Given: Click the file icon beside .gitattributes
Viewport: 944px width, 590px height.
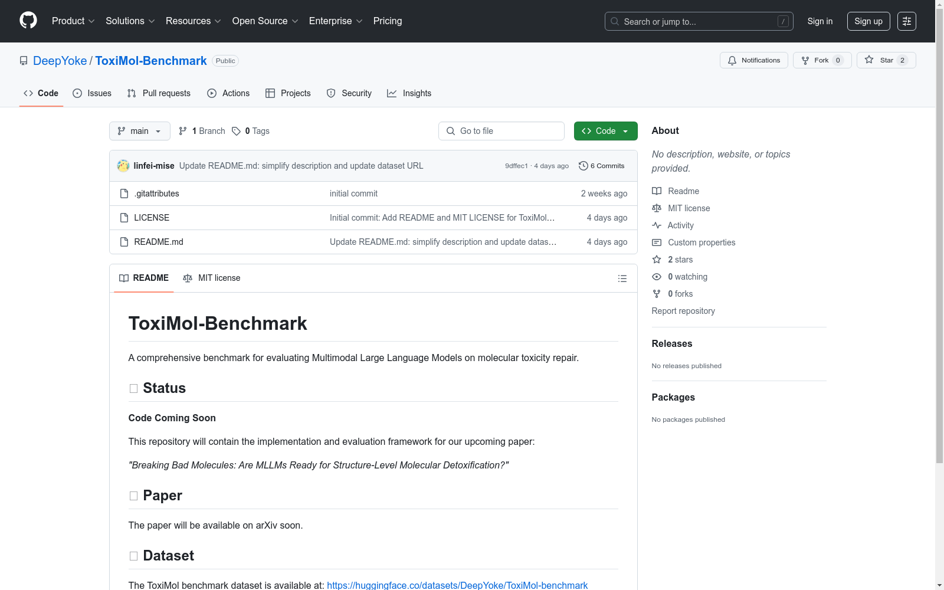Looking at the screenshot, I should (124, 194).
